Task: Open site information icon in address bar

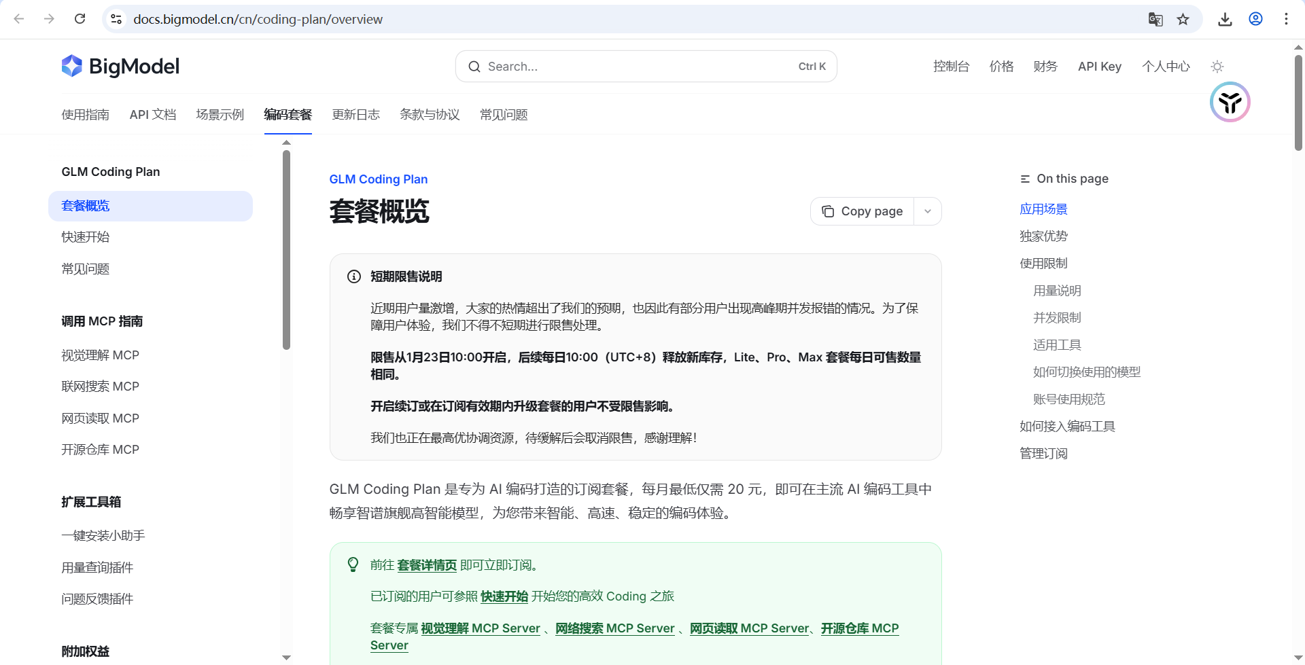Action: click(x=116, y=19)
